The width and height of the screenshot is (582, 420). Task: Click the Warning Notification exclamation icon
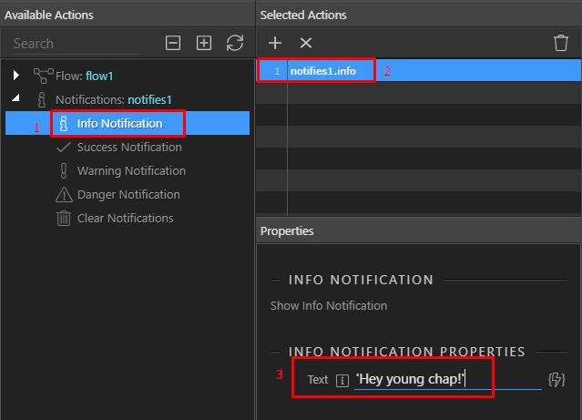click(64, 170)
